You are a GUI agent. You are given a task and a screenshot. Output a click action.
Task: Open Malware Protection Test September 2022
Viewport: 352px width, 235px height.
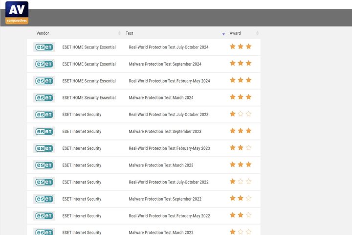(165, 199)
